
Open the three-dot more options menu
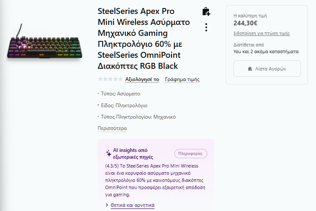point(206,27)
